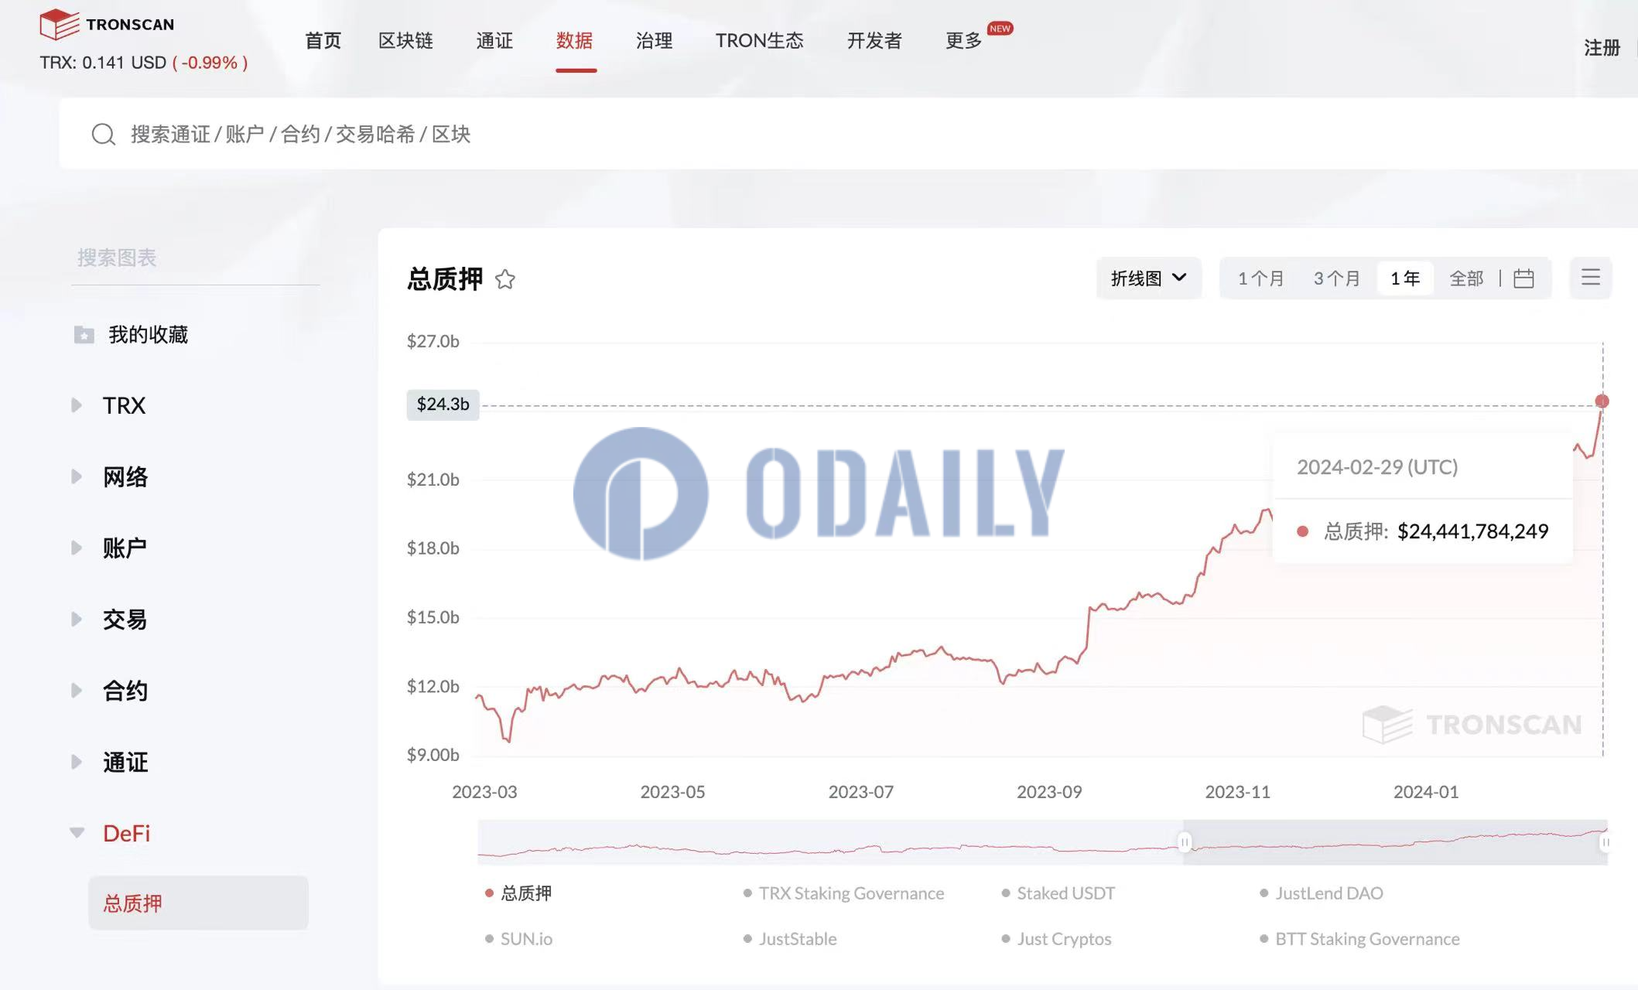Screen dimensions: 1638x990
Task: Open 区块链 navigation menu
Action: coord(405,40)
